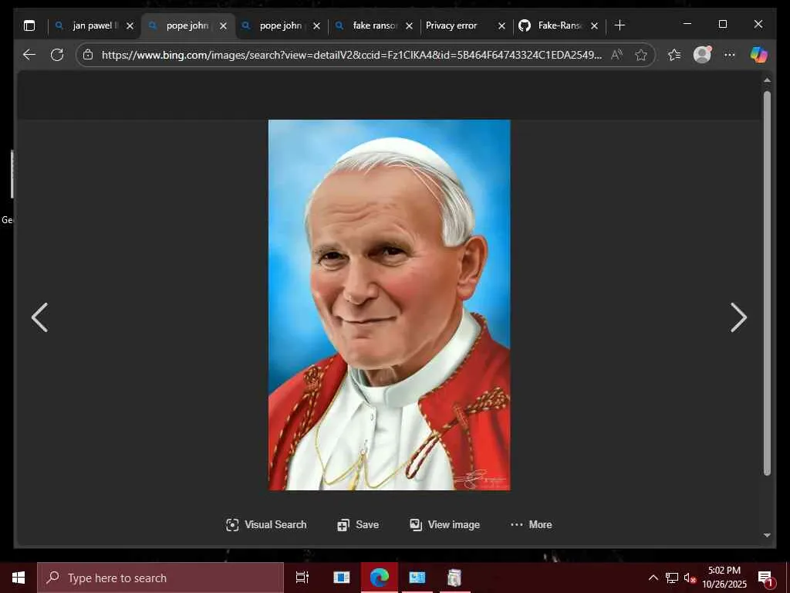790x593 pixels.
Task: Open the More options menu
Action: click(531, 524)
